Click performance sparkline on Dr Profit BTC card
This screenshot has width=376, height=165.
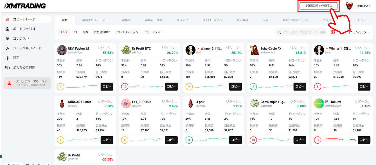[147, 86]
